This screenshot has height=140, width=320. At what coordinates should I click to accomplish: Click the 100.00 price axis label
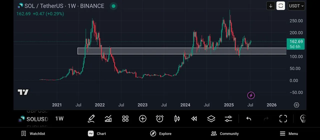pos(296,57)
